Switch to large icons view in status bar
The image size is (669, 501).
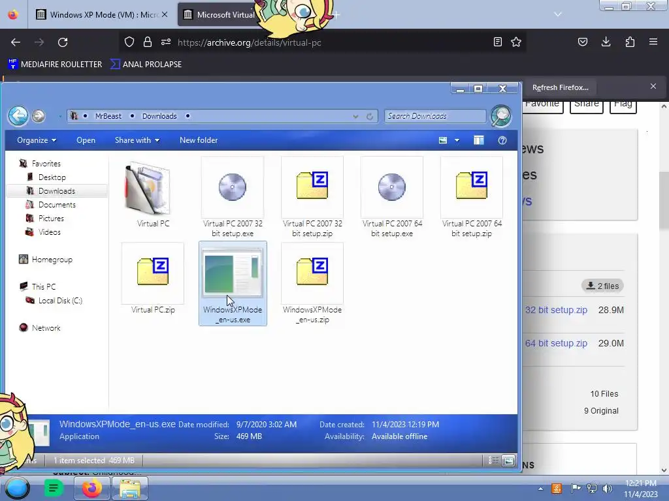tap(508, 461)
